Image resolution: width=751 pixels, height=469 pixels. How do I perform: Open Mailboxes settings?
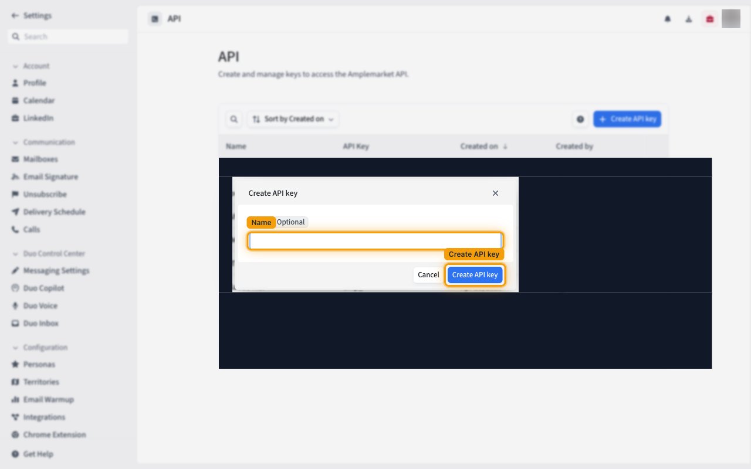pyautogui.click(x=40, y=159)
